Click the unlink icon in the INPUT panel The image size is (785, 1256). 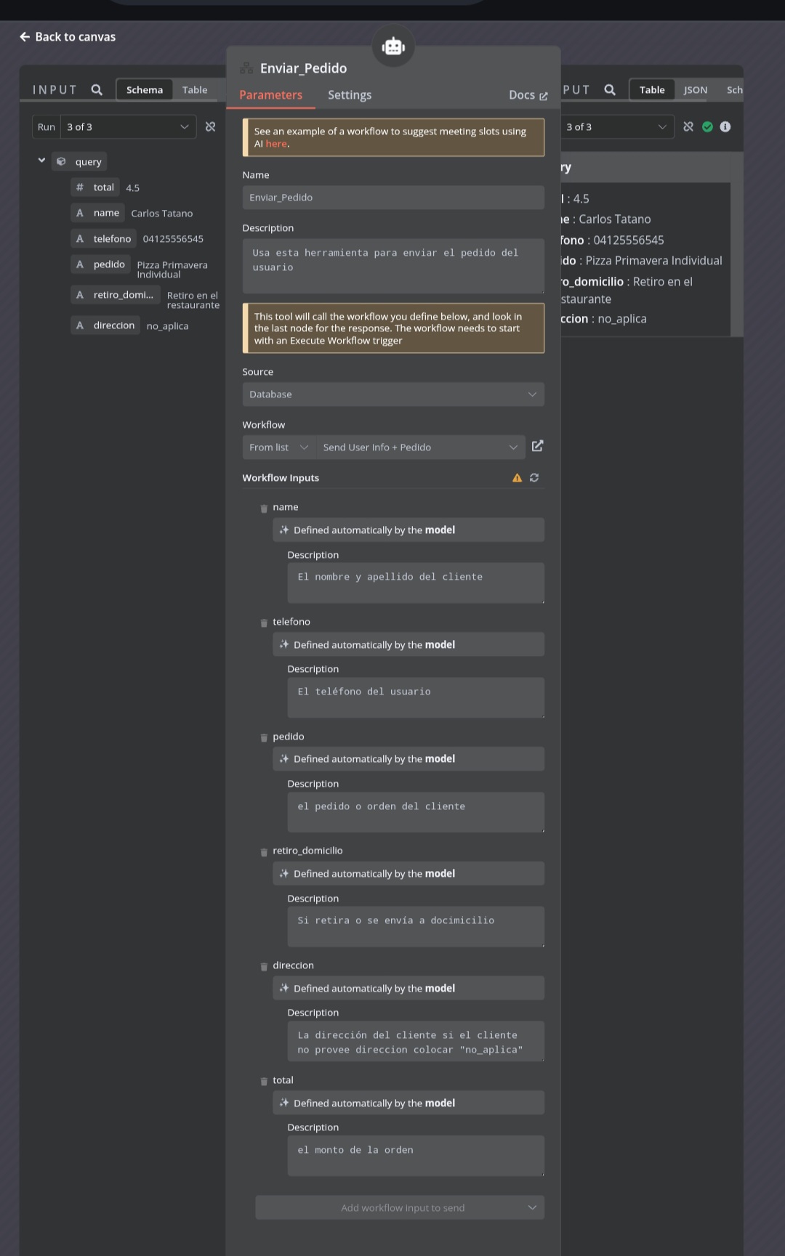click(211, 126)
